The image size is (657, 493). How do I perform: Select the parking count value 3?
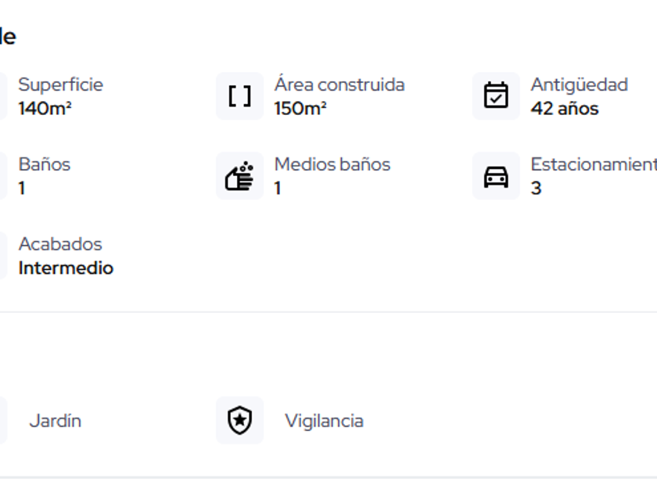click(536, 189)
